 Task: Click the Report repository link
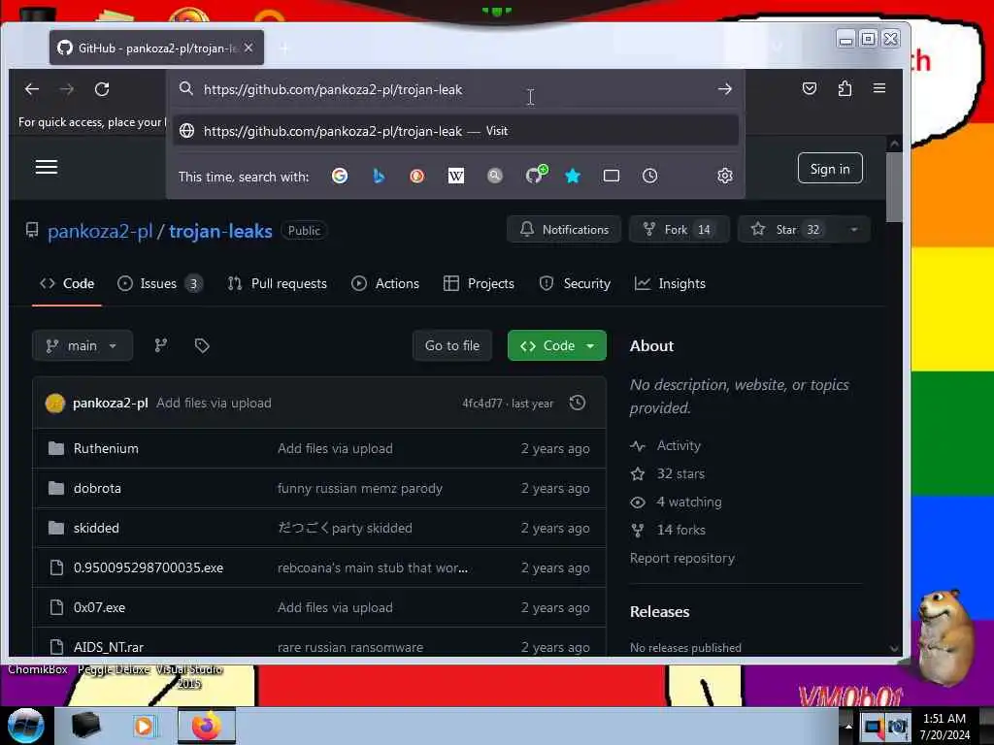(682, 558)
